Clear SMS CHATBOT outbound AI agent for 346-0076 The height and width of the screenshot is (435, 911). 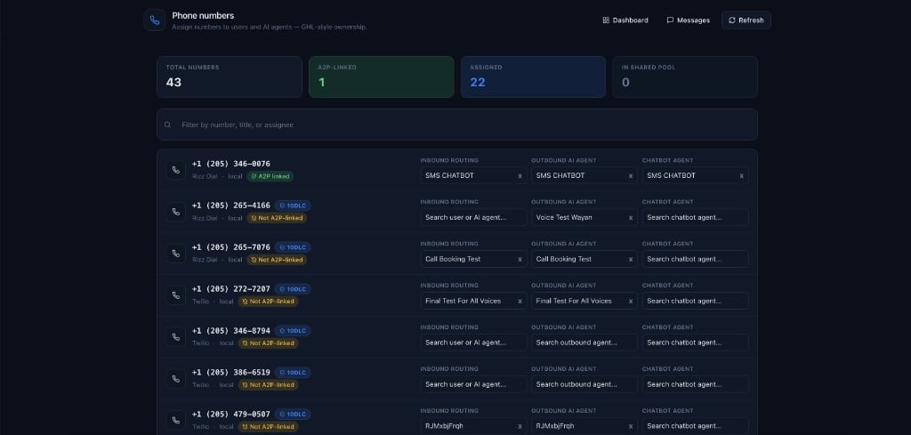(631, 176)
